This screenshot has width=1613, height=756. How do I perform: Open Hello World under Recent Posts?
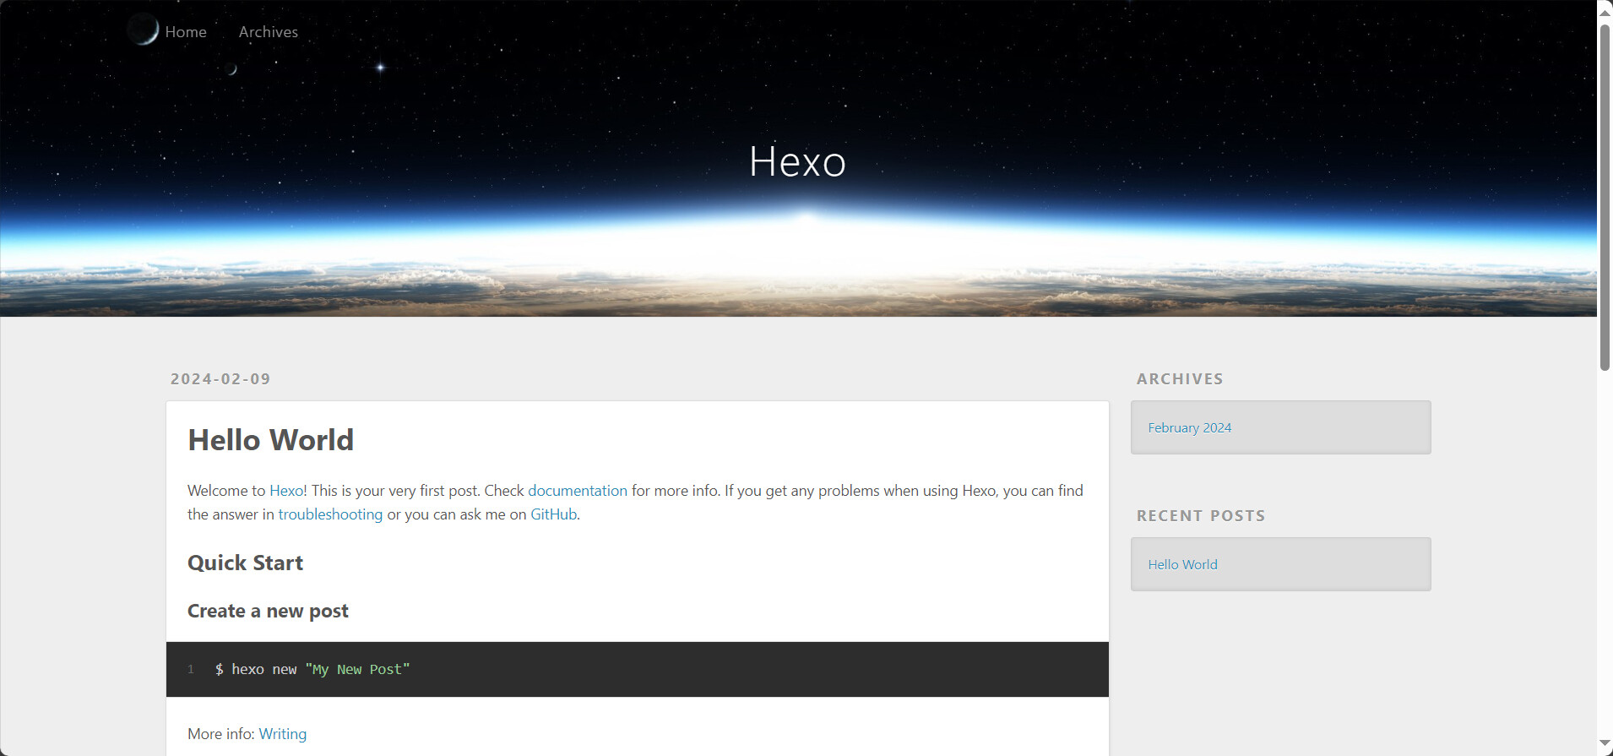coord(1182,565)
